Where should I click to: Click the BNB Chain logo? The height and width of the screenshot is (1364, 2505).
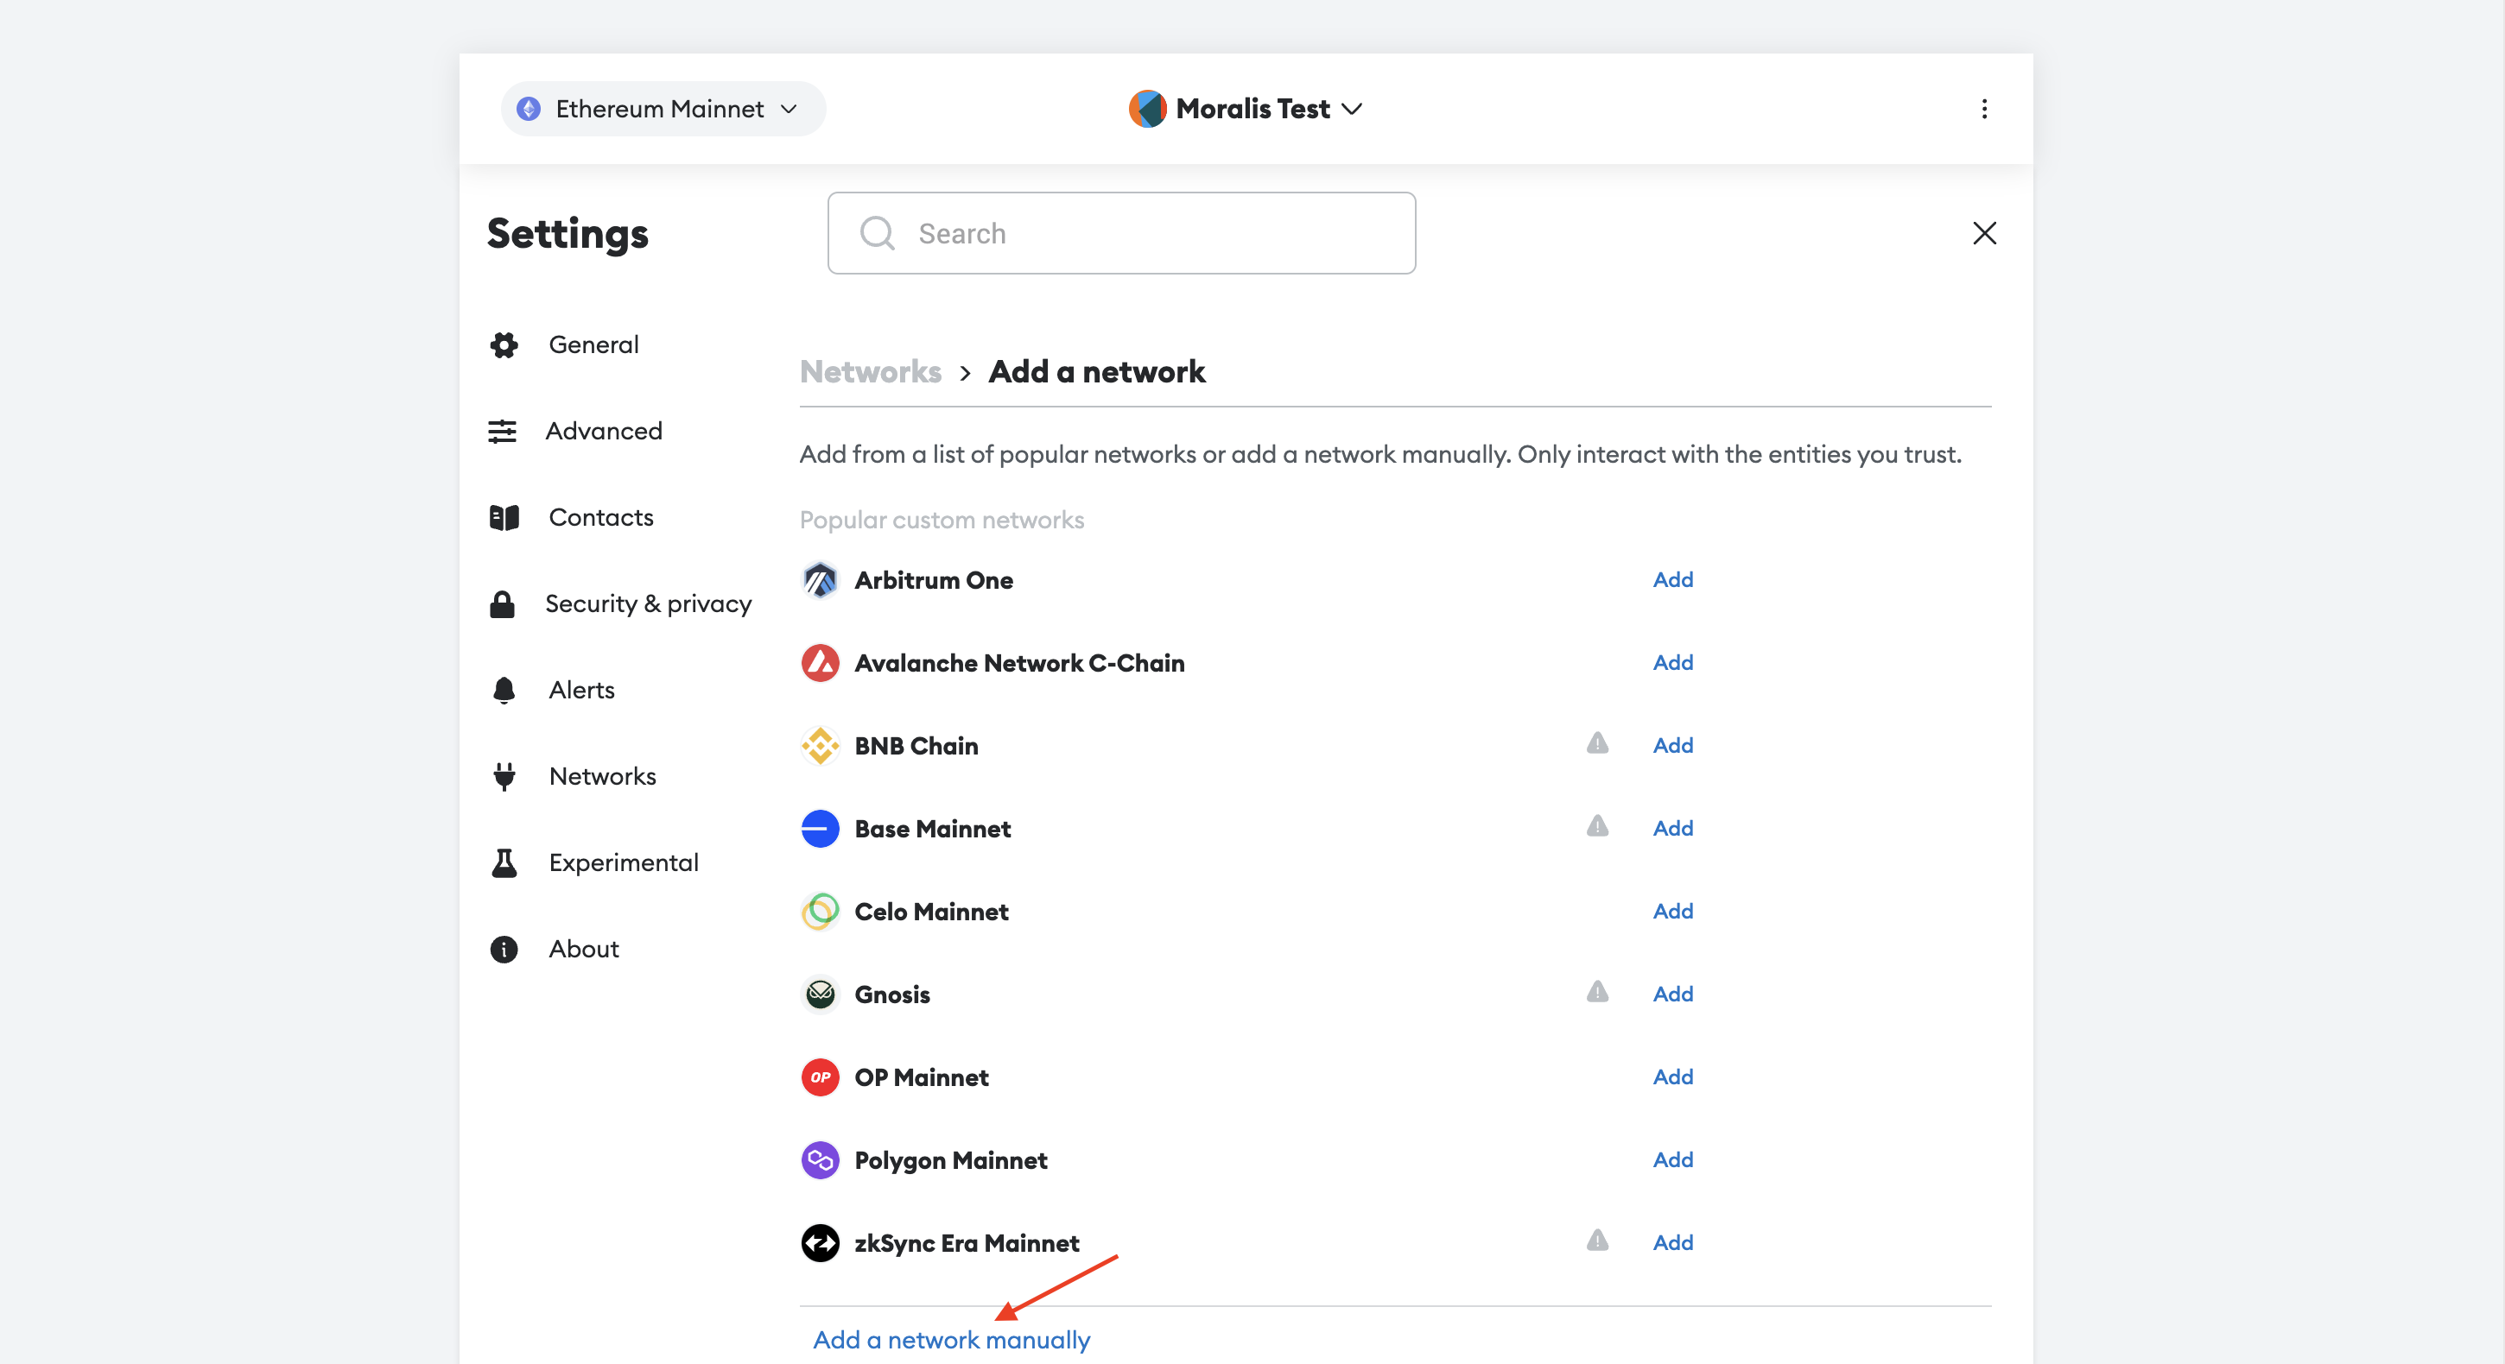(x=820, y=746)
